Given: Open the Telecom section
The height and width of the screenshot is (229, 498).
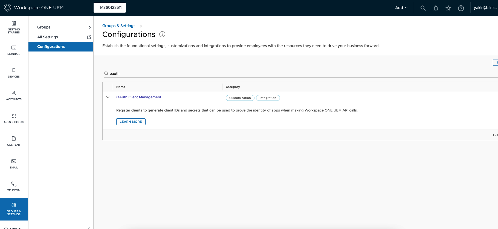Looking at the screenshot, I should tap(14, 187).
